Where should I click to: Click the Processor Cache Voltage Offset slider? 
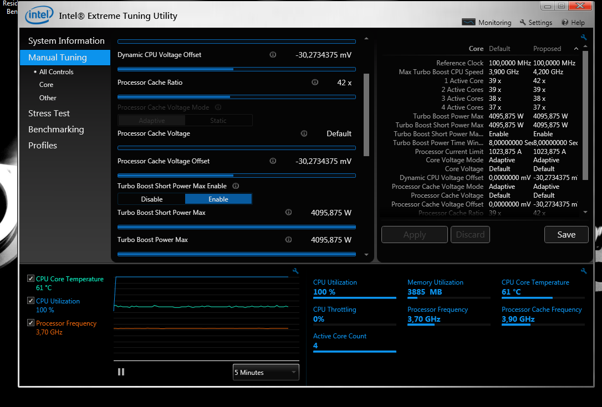(237, 176)
